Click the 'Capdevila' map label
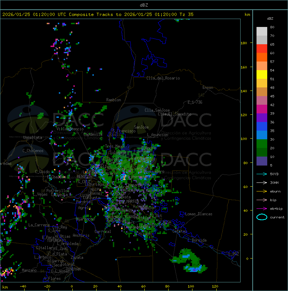288x291 pixels. tap(93, 134)
